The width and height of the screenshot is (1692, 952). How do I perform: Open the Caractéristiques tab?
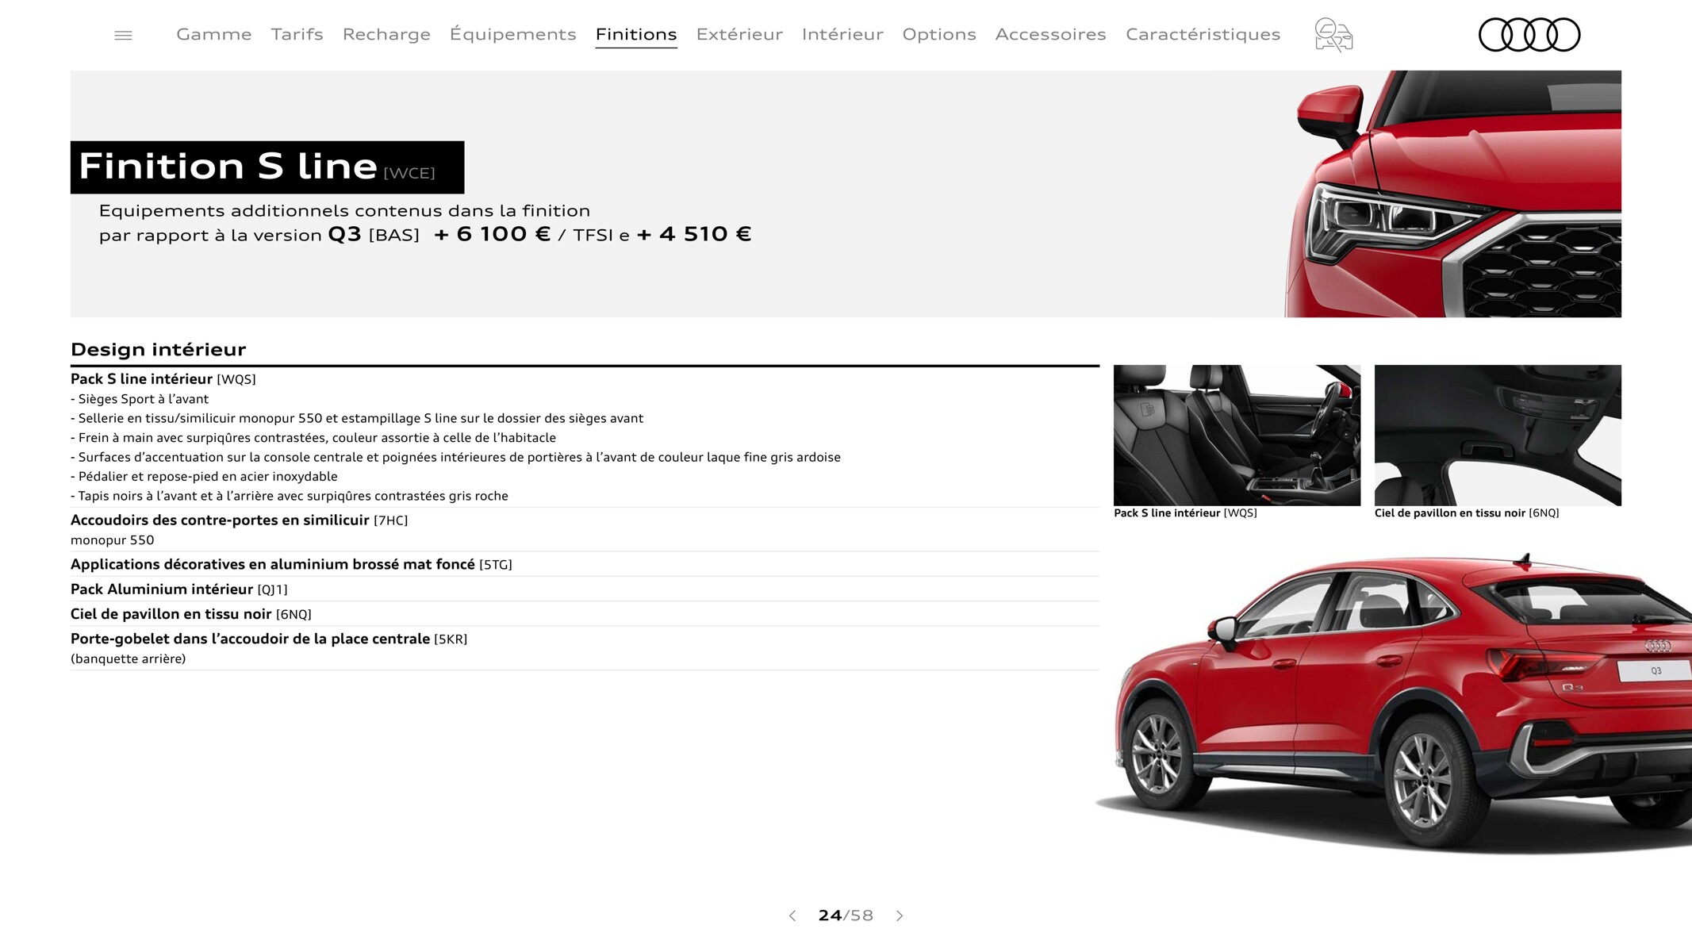coord(1203,34)
